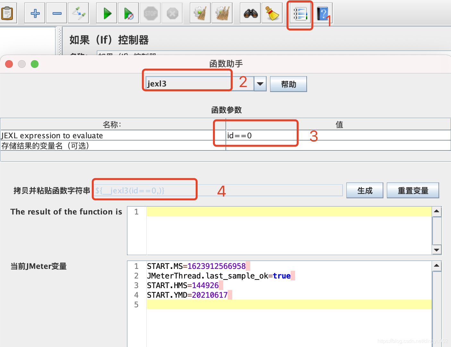Click the JMeterThread.last_sample_ok=true line
Viewport: 451px width, 347px height.
pyautogui.click(x=219, y=276)
